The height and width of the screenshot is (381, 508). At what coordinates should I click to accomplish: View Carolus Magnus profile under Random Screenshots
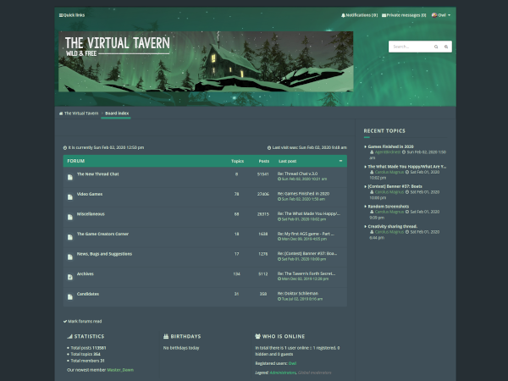[x=389, y=212]
